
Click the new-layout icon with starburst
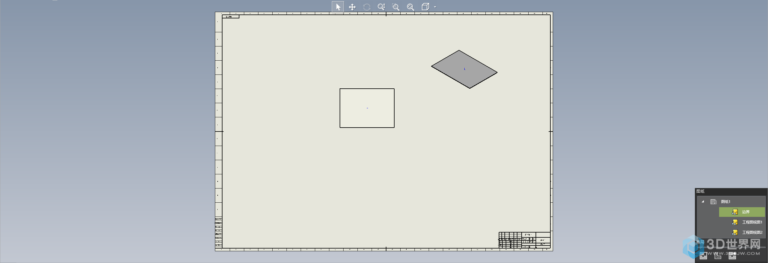coord(732,256)
